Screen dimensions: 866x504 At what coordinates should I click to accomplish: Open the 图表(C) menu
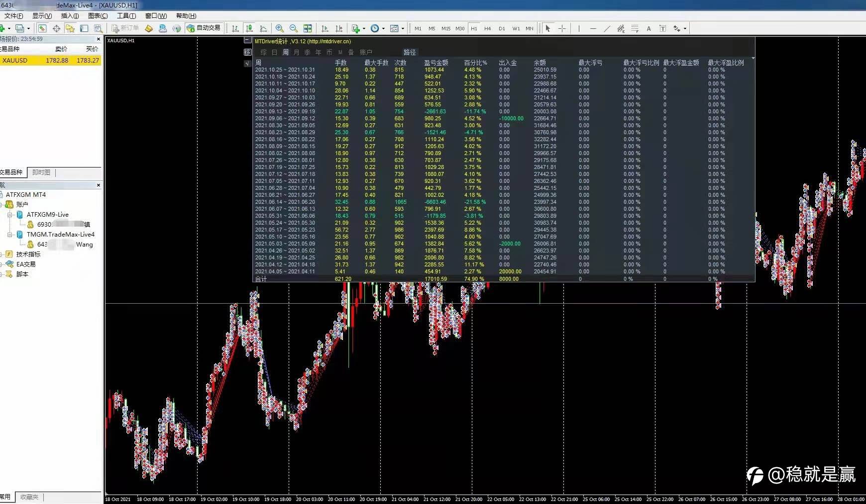coord(98,16)
